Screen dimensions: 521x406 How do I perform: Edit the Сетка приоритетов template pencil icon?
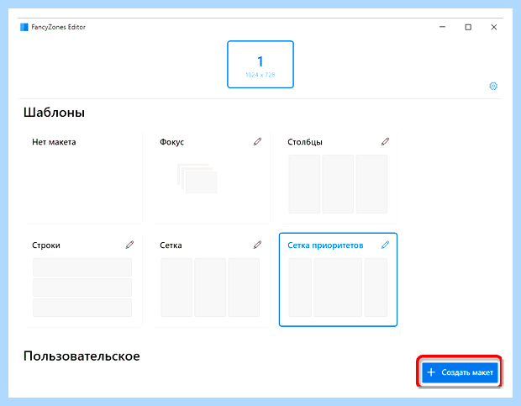(385, 245)
